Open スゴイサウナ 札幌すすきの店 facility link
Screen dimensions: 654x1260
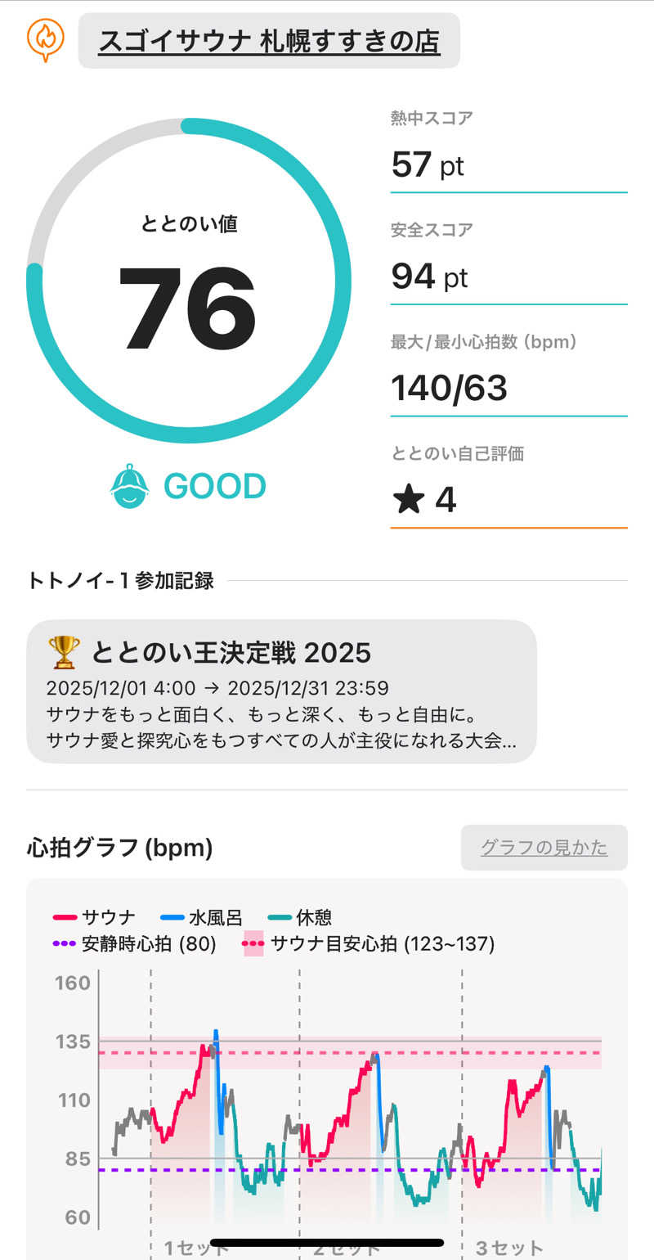pyautogui.click(x=269, y=41)
